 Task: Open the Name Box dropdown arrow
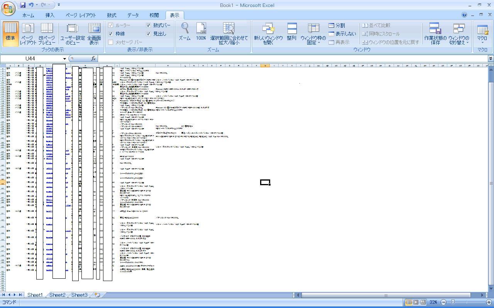point(64,59)
